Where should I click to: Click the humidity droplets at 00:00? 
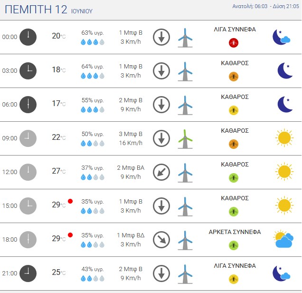pos(93,42)
